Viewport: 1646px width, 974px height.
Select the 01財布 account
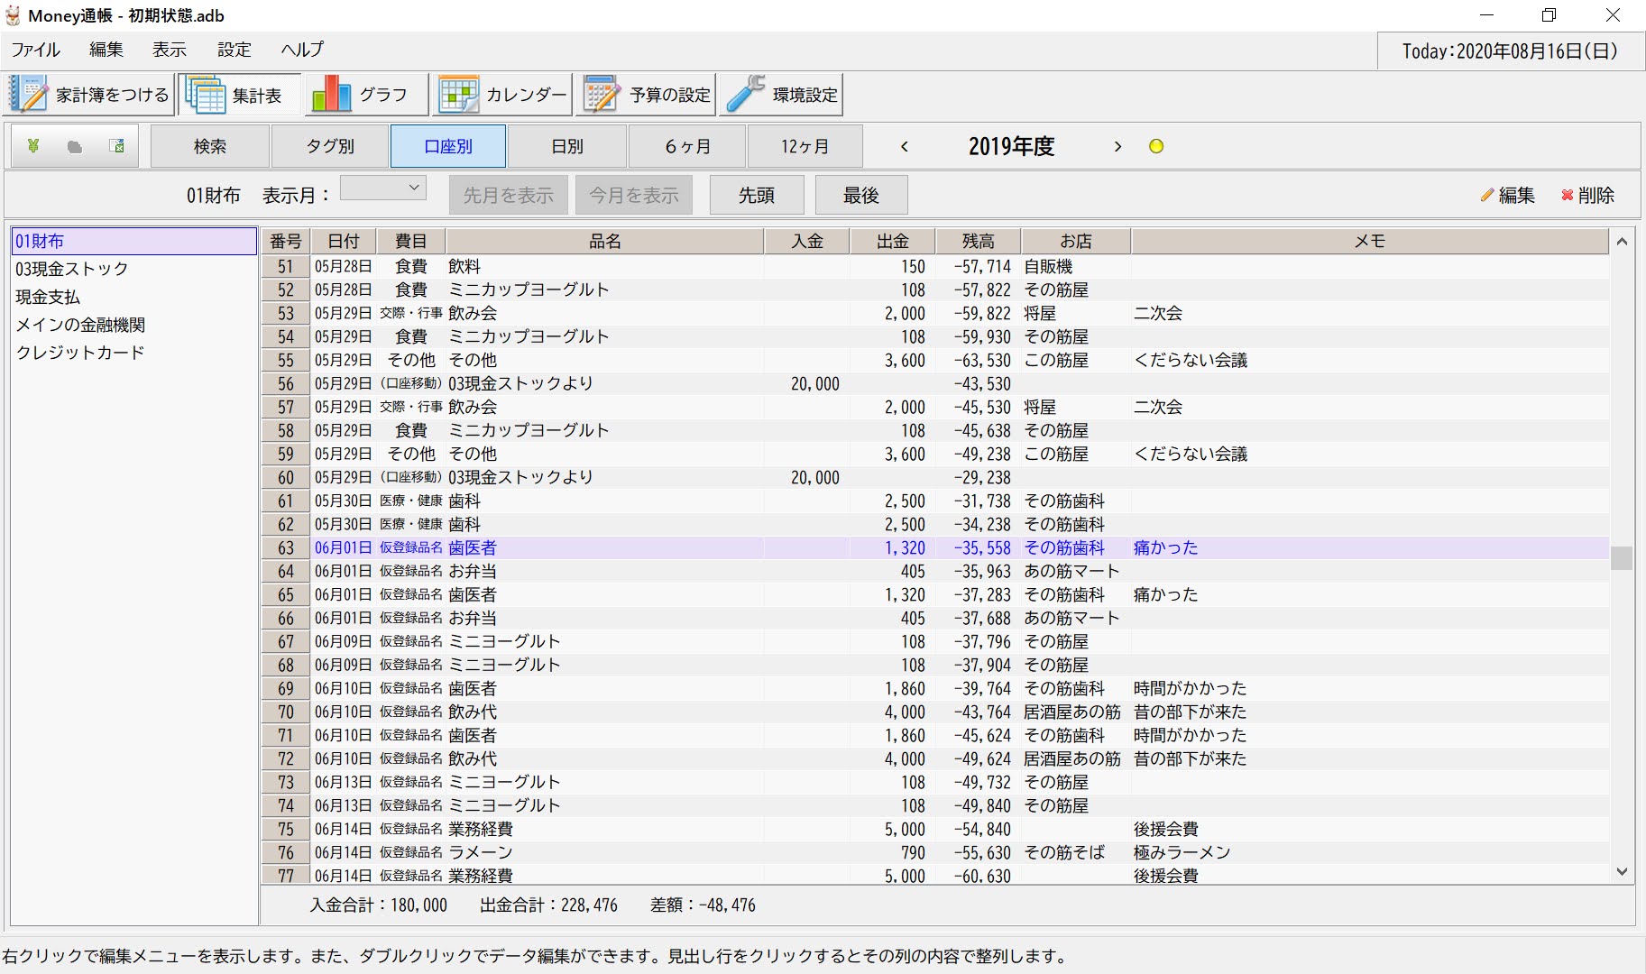(x=134, y=241)
